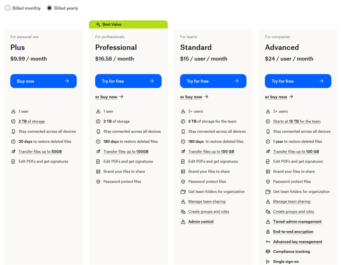The width and height of the screenshot is (341, 265).
Task: Click the Best Value sparkle icon
Action: point(98,24)
